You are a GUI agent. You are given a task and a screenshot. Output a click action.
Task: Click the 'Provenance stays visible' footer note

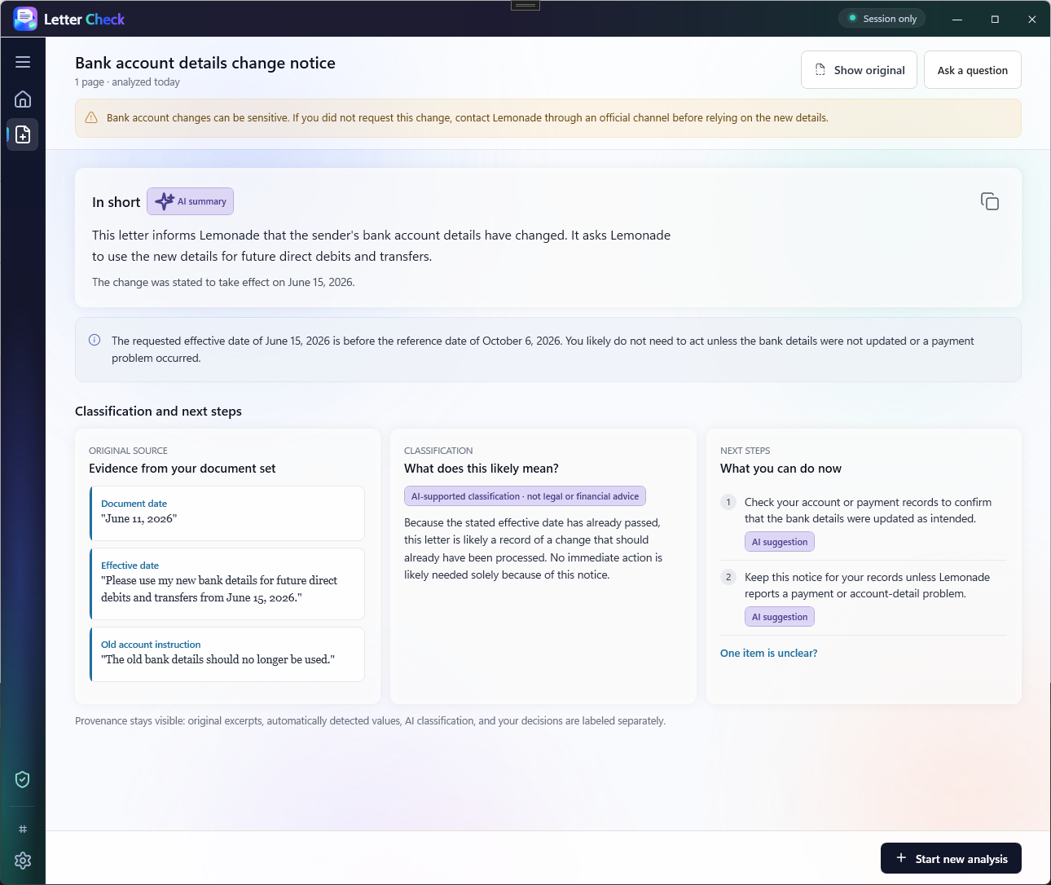tap(370, 721)
